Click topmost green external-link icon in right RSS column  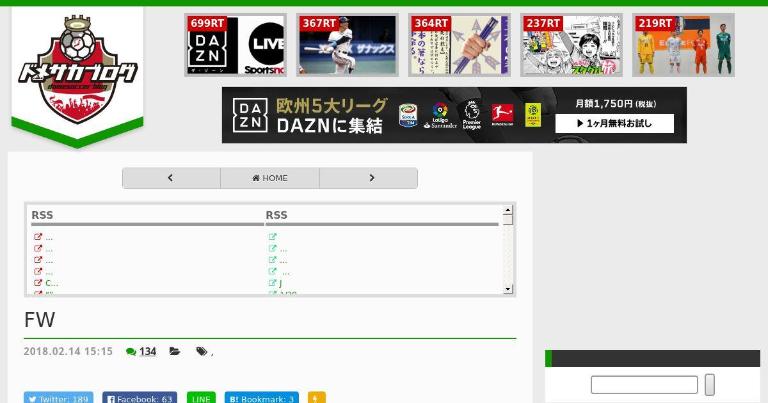point(273,237)
